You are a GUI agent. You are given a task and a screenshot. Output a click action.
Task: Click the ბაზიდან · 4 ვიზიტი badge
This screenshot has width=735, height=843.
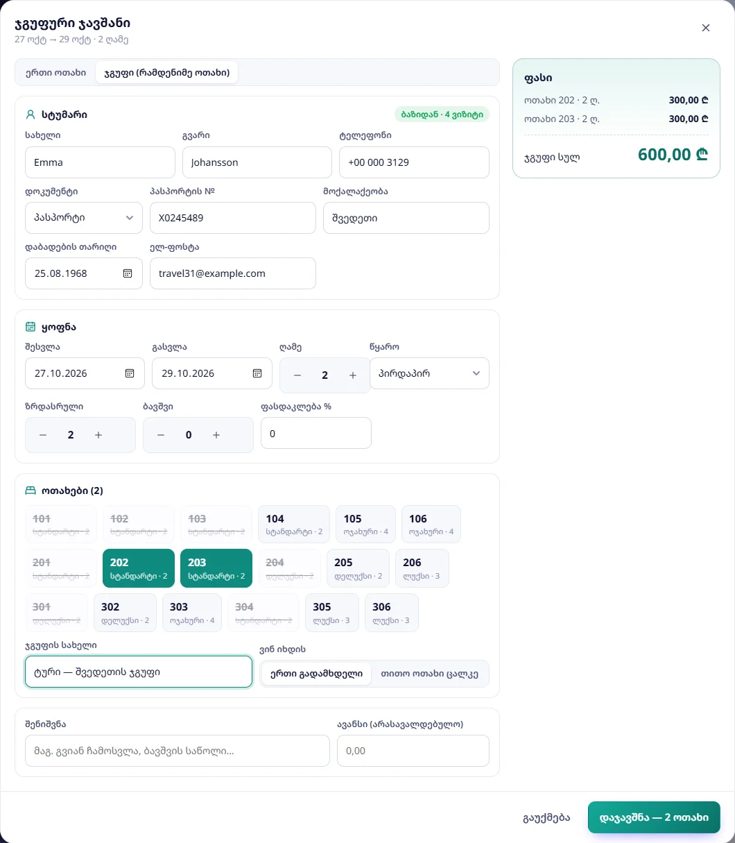[442, 114]
